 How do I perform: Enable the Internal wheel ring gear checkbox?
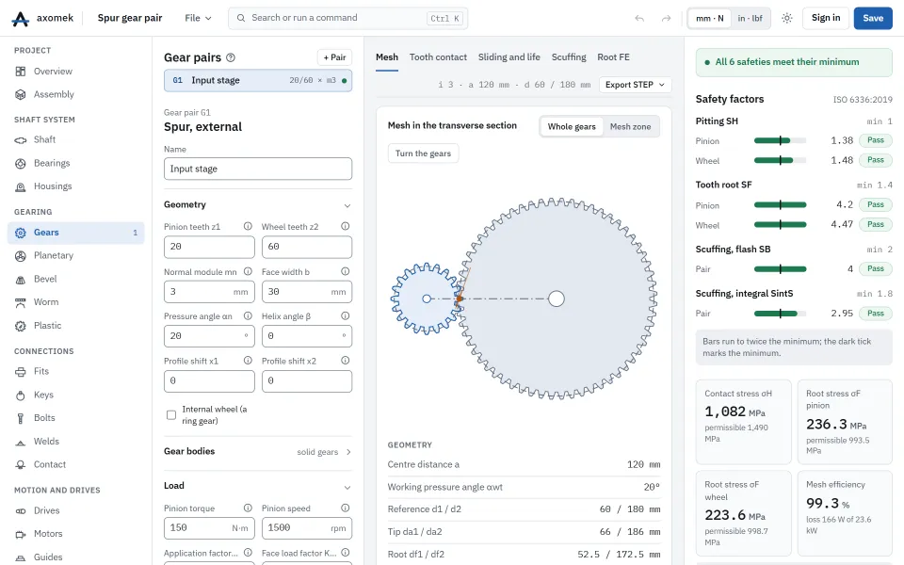coord(171,415)
